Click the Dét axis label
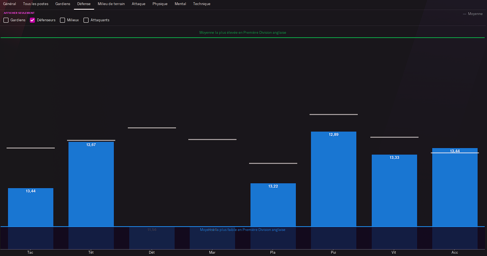This screenshot has width=487, height=256. pyautogui.click(x=152, y=253)
